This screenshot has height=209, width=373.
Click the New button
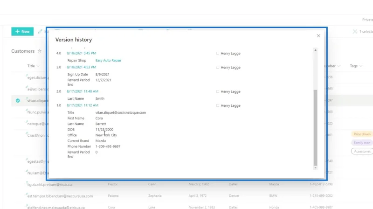point(22,31)
